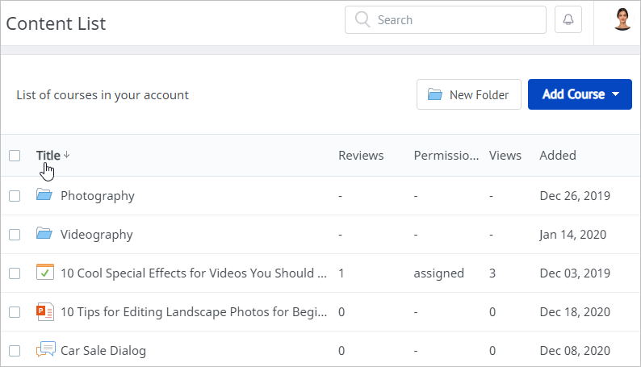Click the 'assigned' permission cell

pos(438,273)
